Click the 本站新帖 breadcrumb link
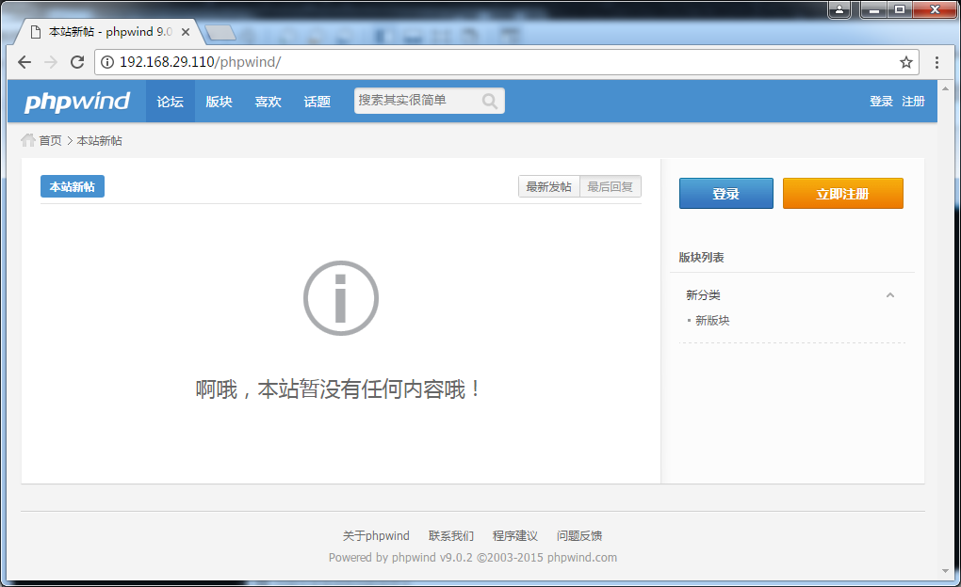The height and width of the screenshot is (587, 961). pyautogui.click(x=99, y=141)
